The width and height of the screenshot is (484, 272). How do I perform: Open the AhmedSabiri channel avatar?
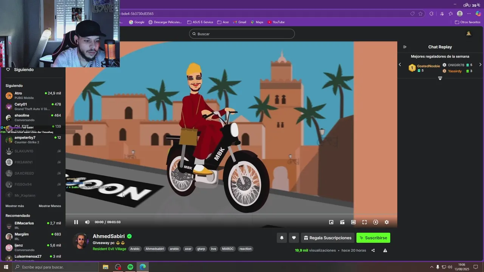point(81,241)
